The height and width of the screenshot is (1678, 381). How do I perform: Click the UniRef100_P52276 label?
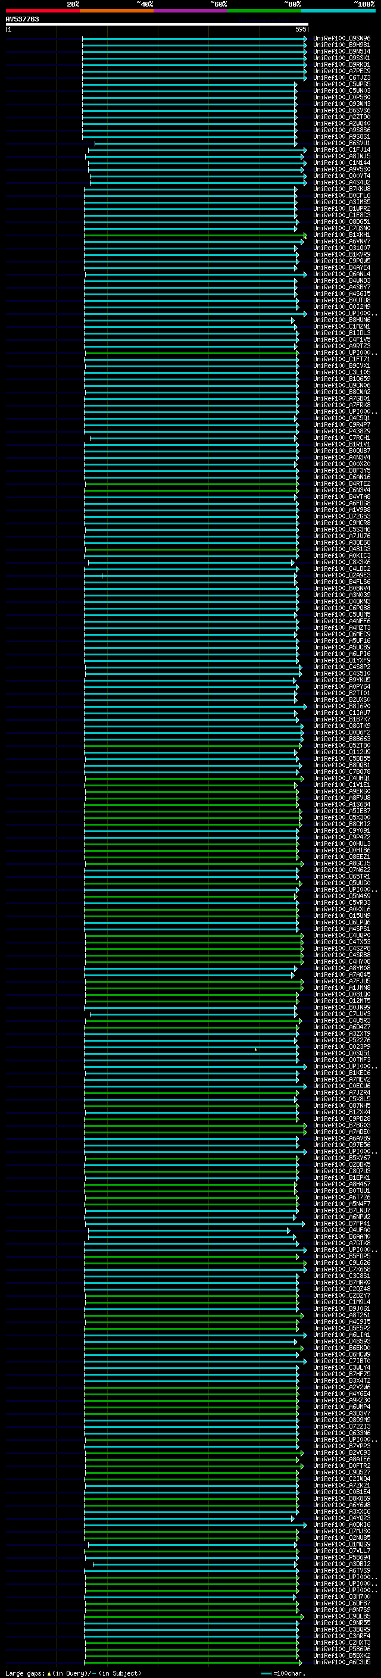click(342, 1040)
